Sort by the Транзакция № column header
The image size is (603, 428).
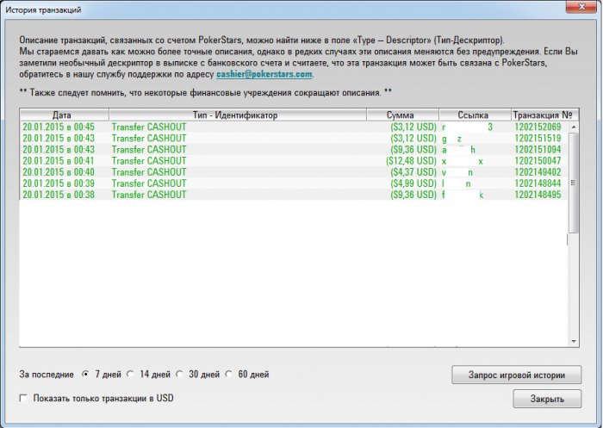pyautogui.click(x=544, y=115)
